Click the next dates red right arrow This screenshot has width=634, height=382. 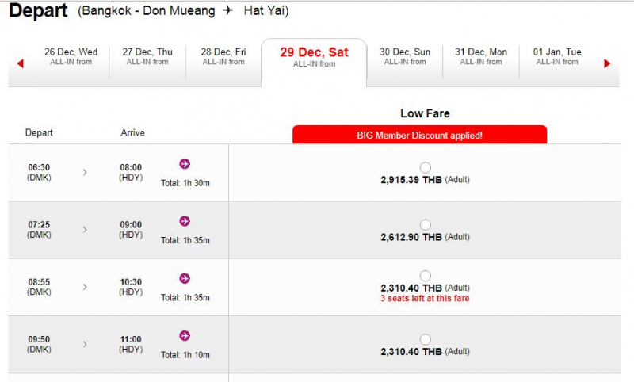tap(607, 63)
